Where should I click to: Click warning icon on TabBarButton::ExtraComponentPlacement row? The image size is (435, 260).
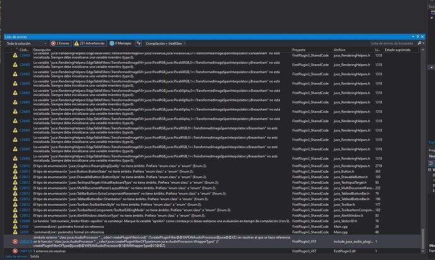[15, 193]
